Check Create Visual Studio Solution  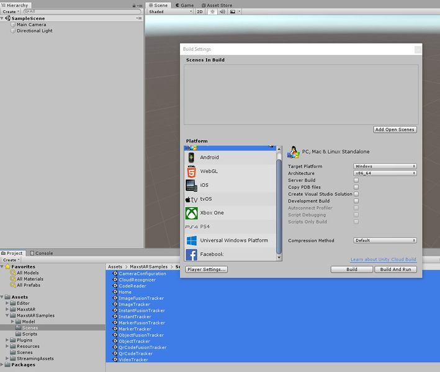pos(356,194)
